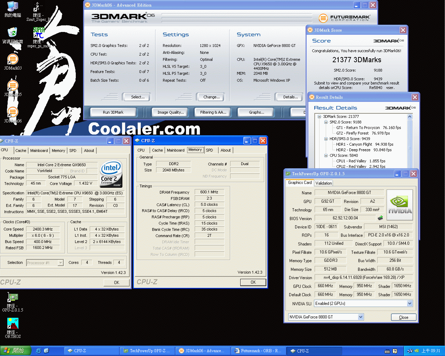Open the 我的電腦 desktop icon
The image size is (445, 356).
(13, 9)
